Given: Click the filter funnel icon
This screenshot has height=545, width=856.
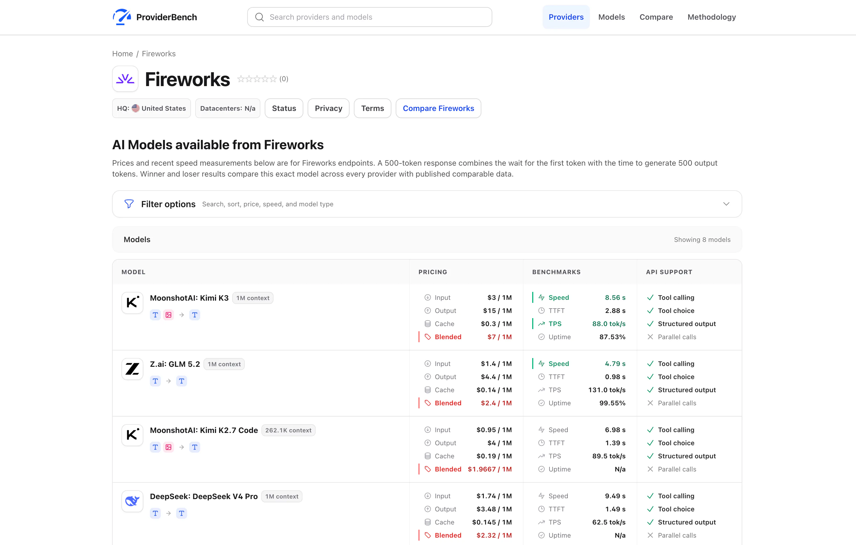Looking at the screenshot, I should [x=129, y=204].
